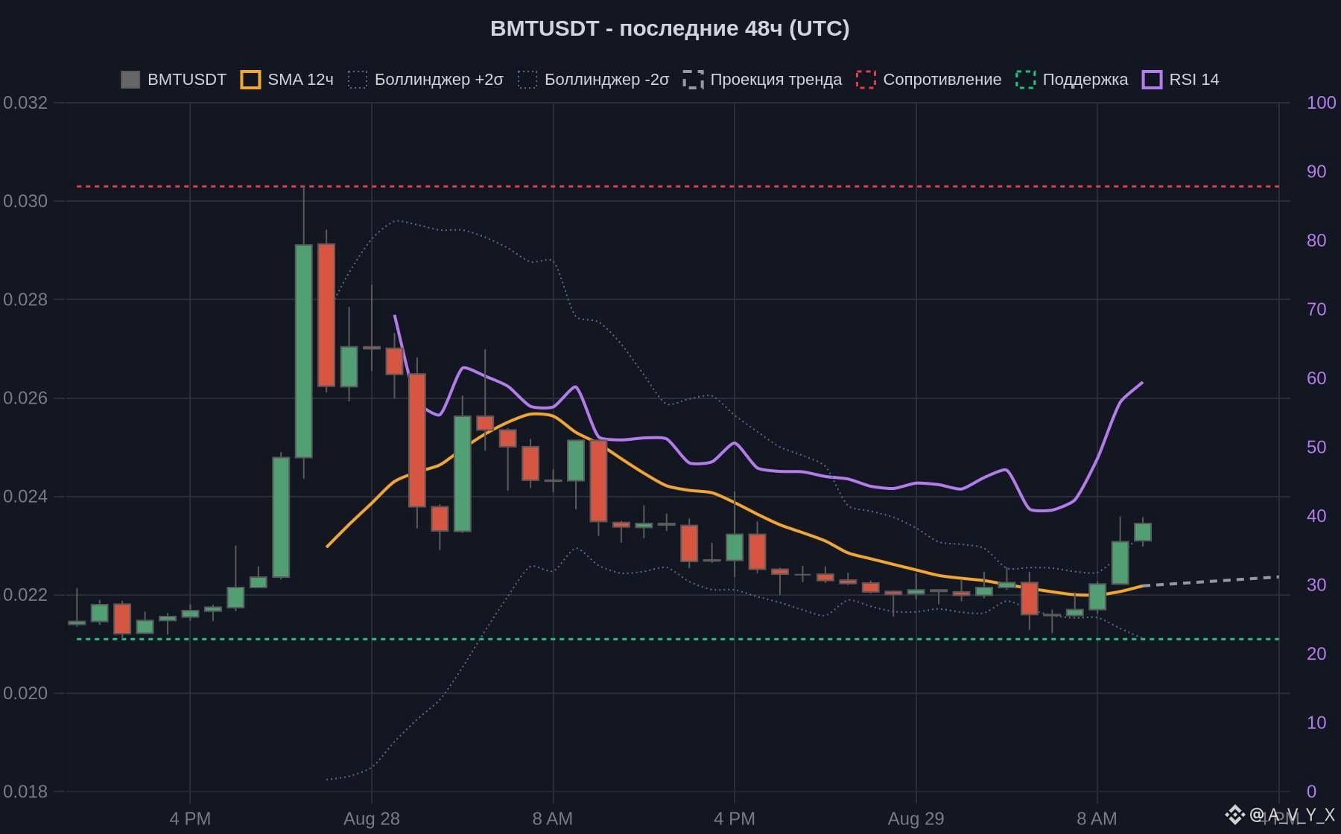Toggle Боллинджер -2σ band in legend
This screenshot has width=1341, height=834.
coord(594,80)
